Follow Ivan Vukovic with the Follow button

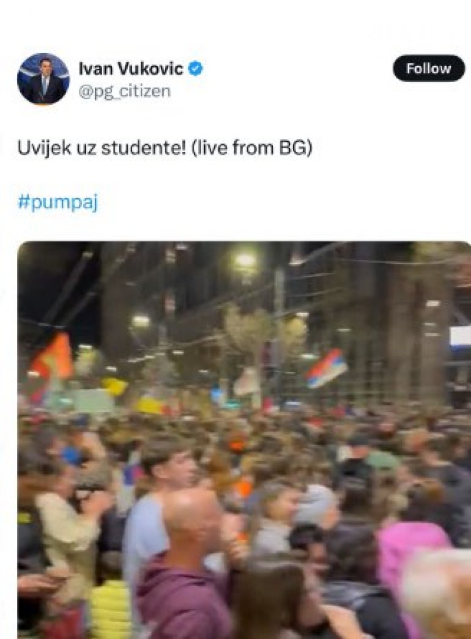click(429, 68)
